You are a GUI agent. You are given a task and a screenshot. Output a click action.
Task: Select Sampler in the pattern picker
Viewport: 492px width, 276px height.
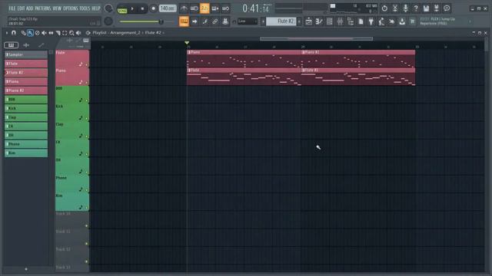pos(26,54)
